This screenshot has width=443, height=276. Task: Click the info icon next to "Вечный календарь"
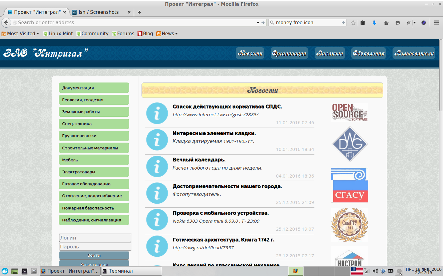tap(157, 167)
